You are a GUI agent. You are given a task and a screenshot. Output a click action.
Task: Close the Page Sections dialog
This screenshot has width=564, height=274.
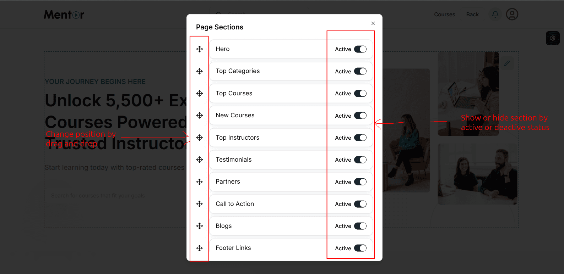tap(373, 23)
